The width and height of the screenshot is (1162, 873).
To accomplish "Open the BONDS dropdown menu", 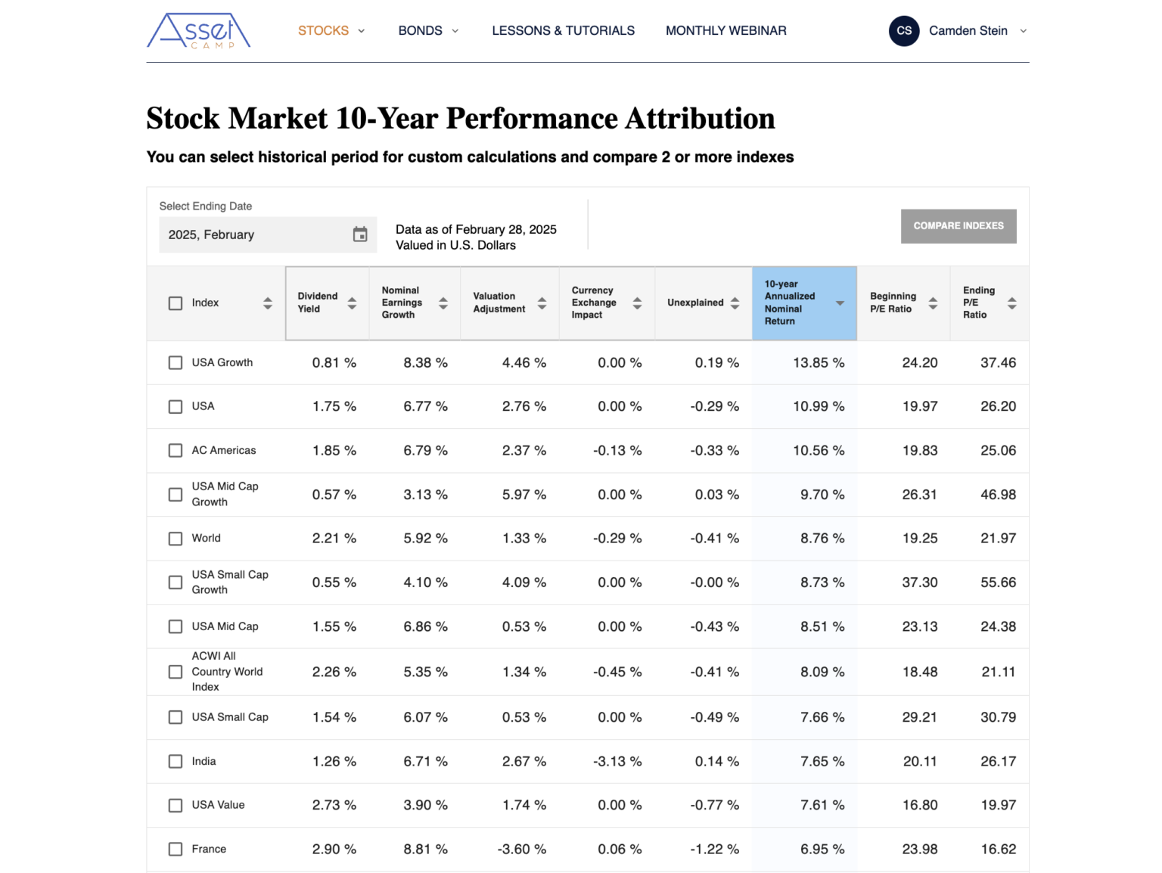I will tap(428, 30).
